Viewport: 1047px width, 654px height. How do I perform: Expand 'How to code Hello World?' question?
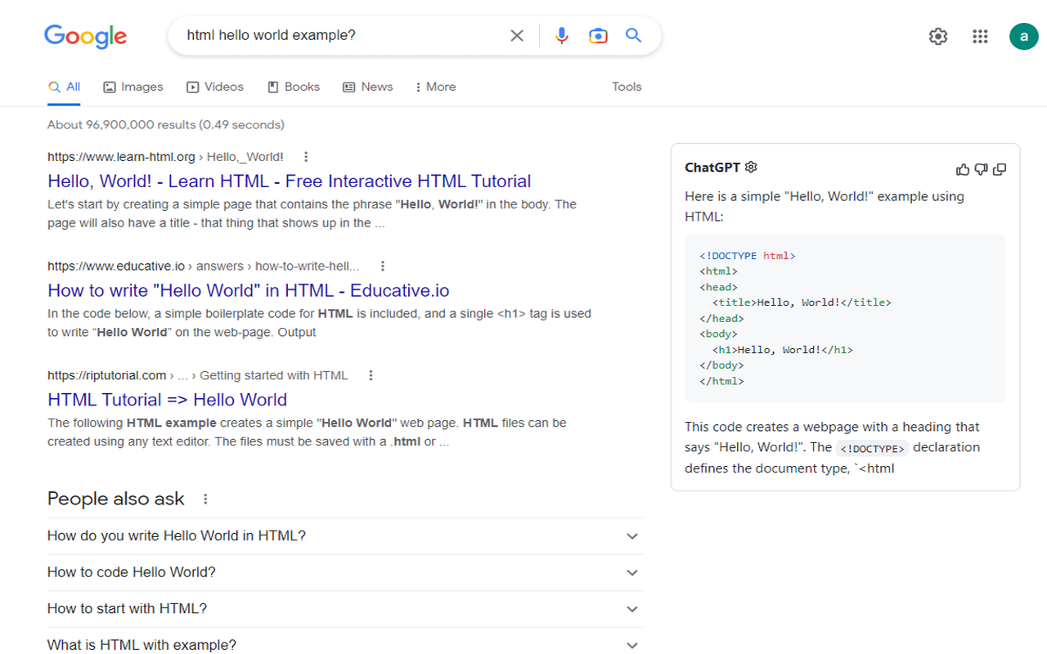pyautogui.click(x=345, y=572)
